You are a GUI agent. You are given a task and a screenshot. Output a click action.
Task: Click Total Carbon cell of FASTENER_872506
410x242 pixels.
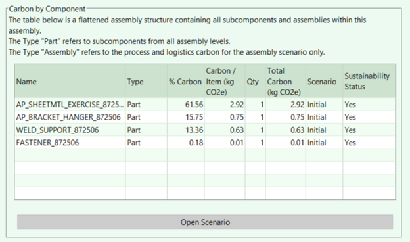286,143
